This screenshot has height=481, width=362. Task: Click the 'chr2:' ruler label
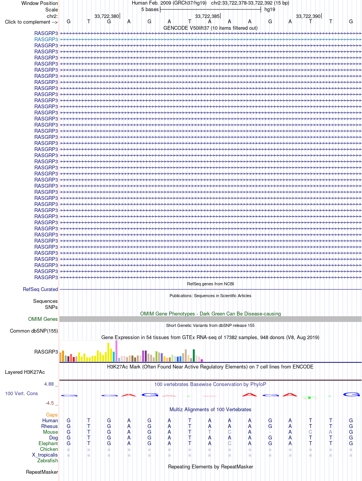(x=52, y=16)
